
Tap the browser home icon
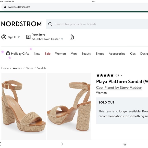click(x=125, y=144)
